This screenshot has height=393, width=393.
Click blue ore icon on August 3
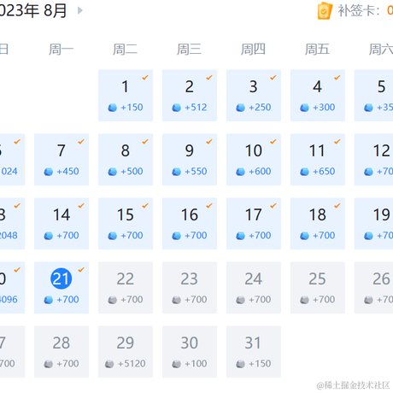(x=241, y=108)
